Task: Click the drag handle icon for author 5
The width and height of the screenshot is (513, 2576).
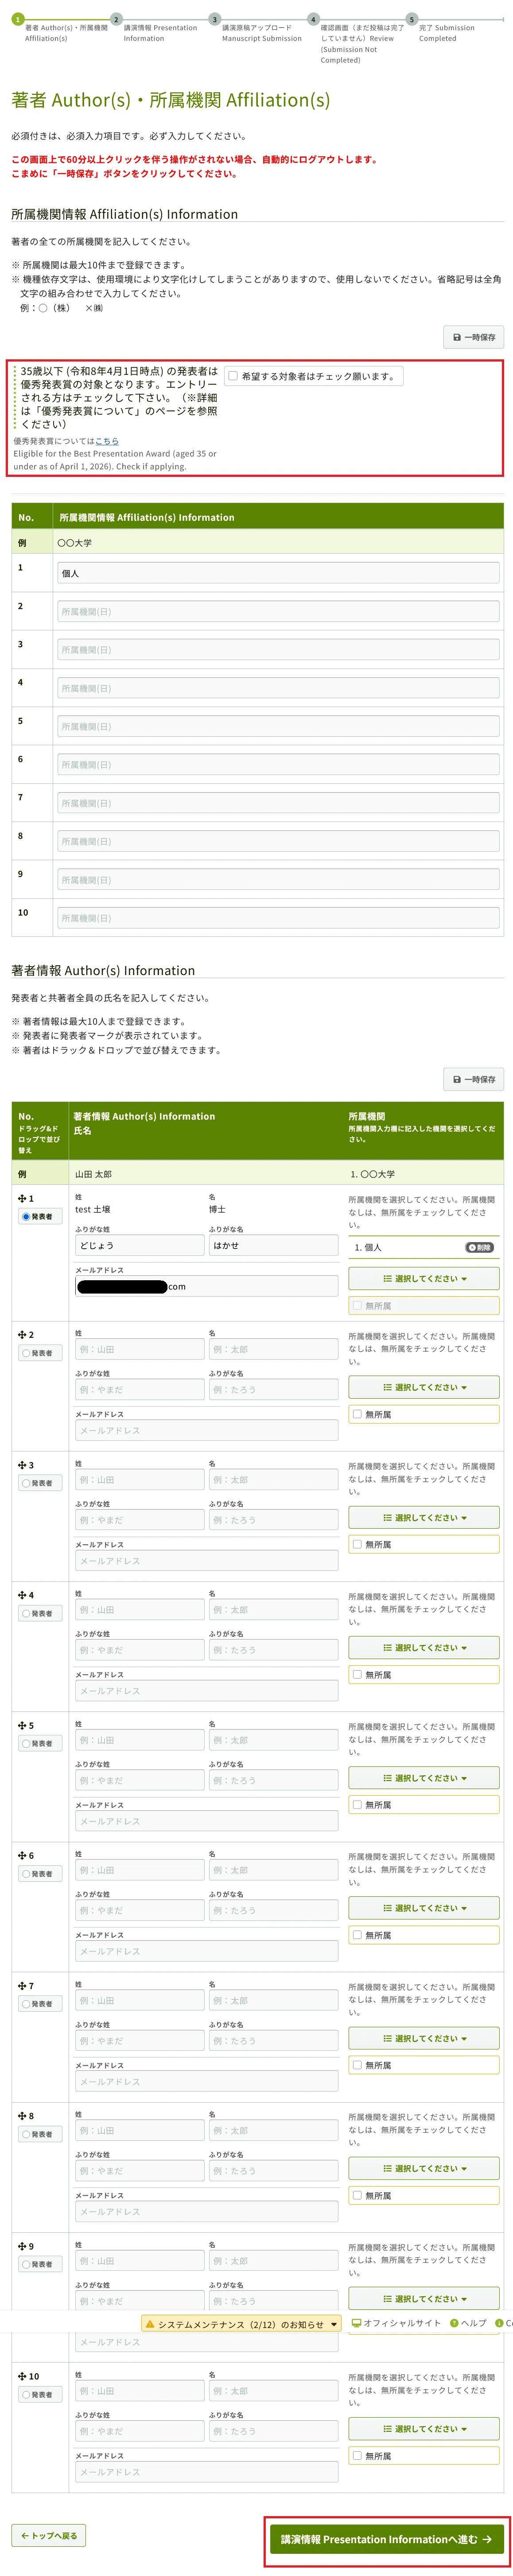Action: 22,1725
